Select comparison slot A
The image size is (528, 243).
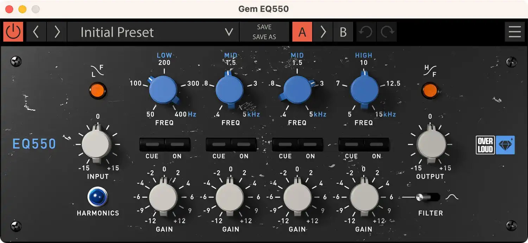click(x=302, y=32)
